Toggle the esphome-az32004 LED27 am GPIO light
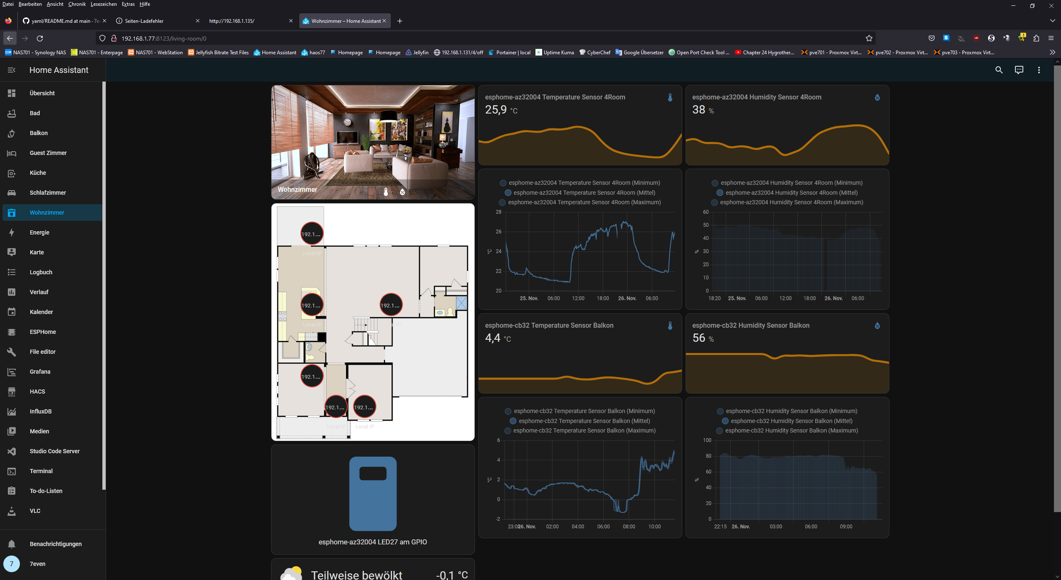The image size is (1061, 580). (x=373, y=494)
